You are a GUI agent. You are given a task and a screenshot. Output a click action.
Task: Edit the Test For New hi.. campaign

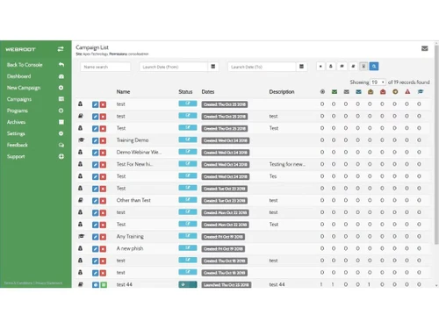pos(96,165)
